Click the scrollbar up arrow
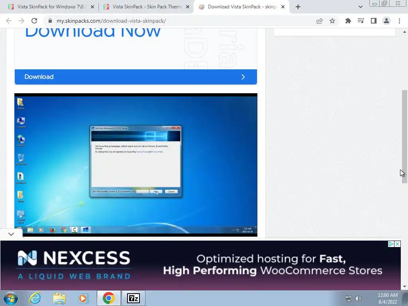 pos(404,32)
